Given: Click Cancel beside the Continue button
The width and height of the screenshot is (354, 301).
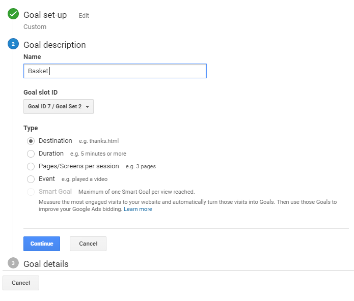Looking at the screenshot, I should (88, 244).
